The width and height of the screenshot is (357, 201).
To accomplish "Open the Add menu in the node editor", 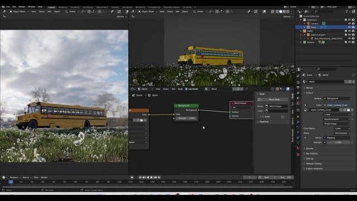I will pos(173,89).
